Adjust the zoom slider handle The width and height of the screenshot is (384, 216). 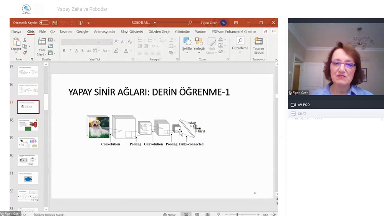tap(237, 214)
